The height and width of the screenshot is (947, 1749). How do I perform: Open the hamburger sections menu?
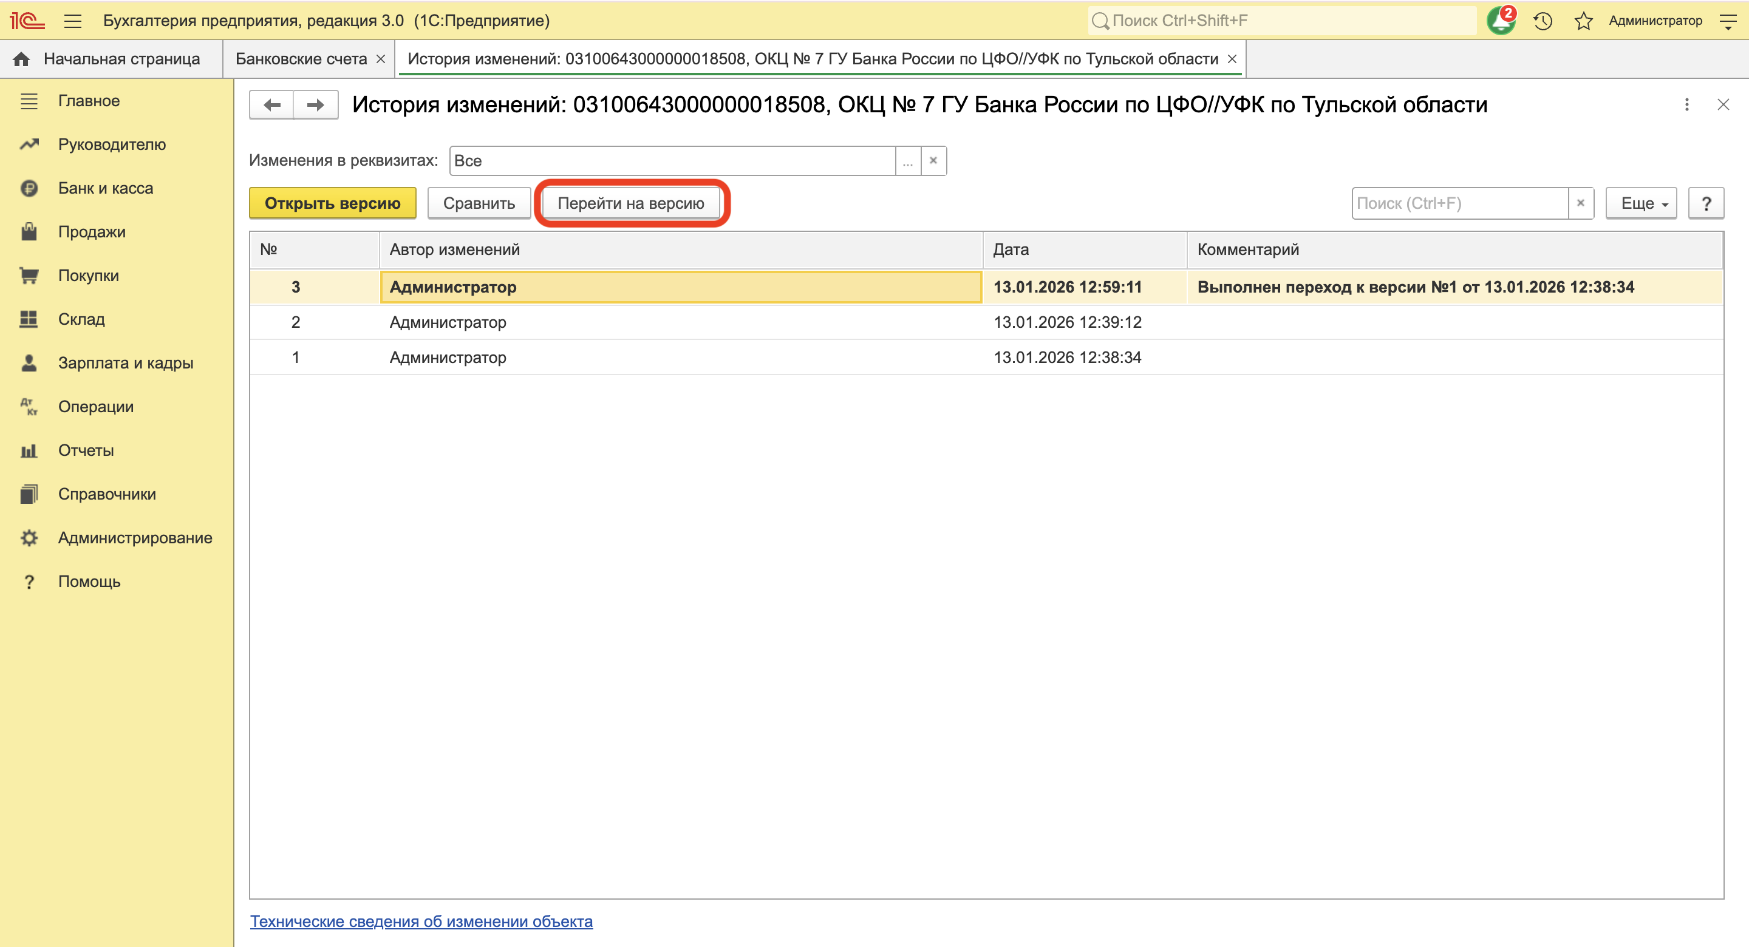73,21
